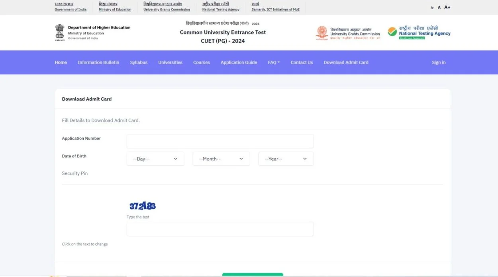Image resolution: width=498 pixels, height=277 pixels.
Task: Click the Date of Birth label
Action: [x=74, y=156]
